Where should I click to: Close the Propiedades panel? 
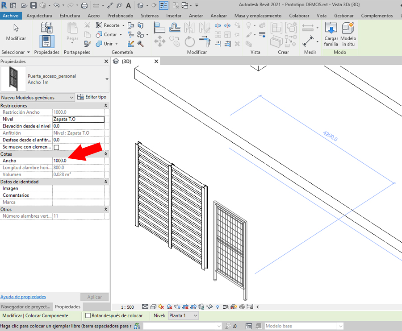tap(106, 62)
